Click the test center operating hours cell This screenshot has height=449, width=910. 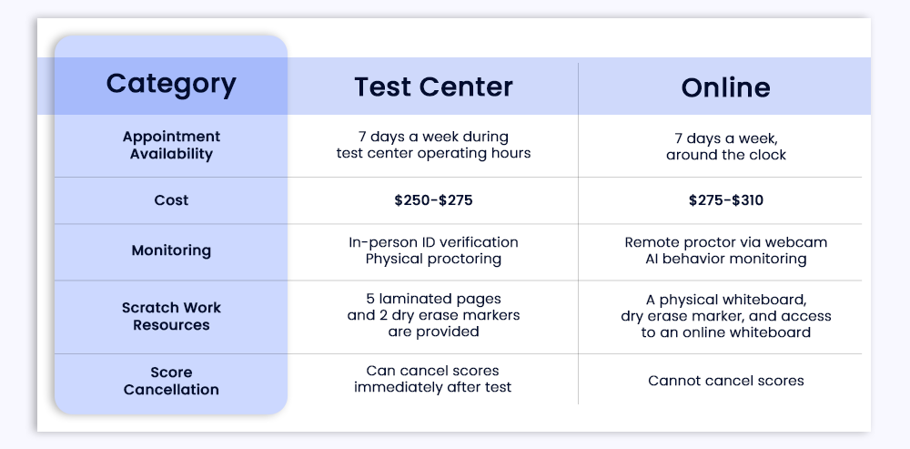pyautogui.click(x=433, y=146)
